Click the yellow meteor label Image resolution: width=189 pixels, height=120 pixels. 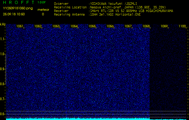(x=43, y=10)
